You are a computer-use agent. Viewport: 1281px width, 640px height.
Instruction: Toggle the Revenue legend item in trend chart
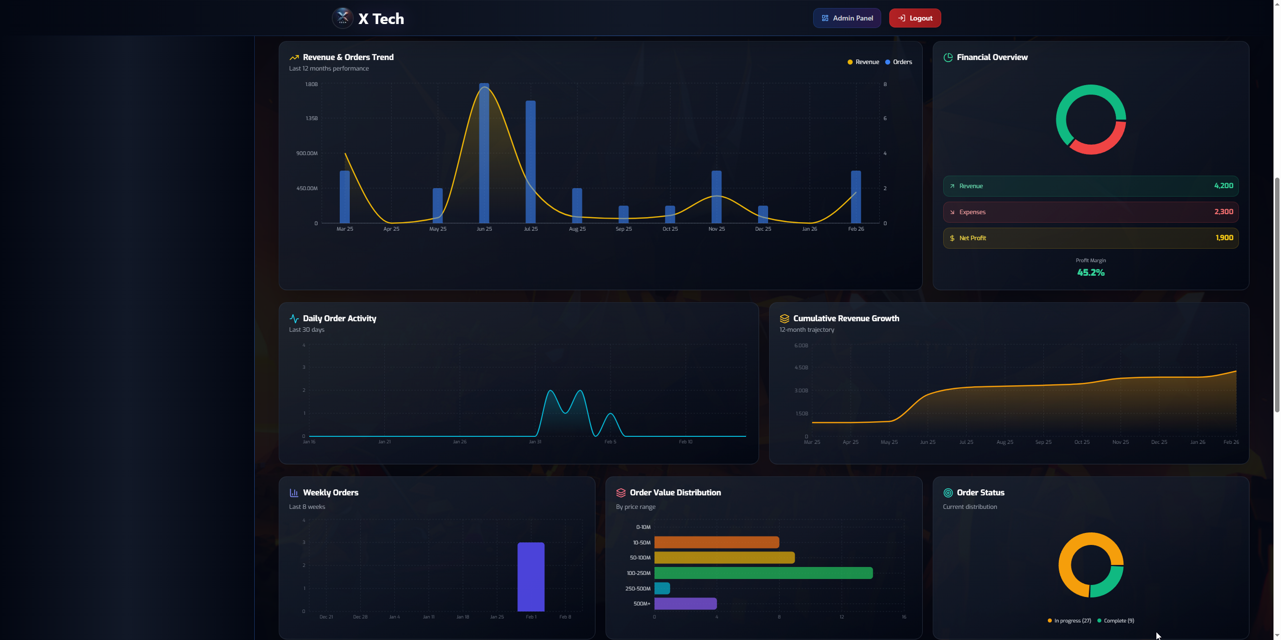coord(863,62)
